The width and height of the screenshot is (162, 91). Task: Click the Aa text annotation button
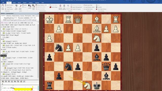click(15, 81)
